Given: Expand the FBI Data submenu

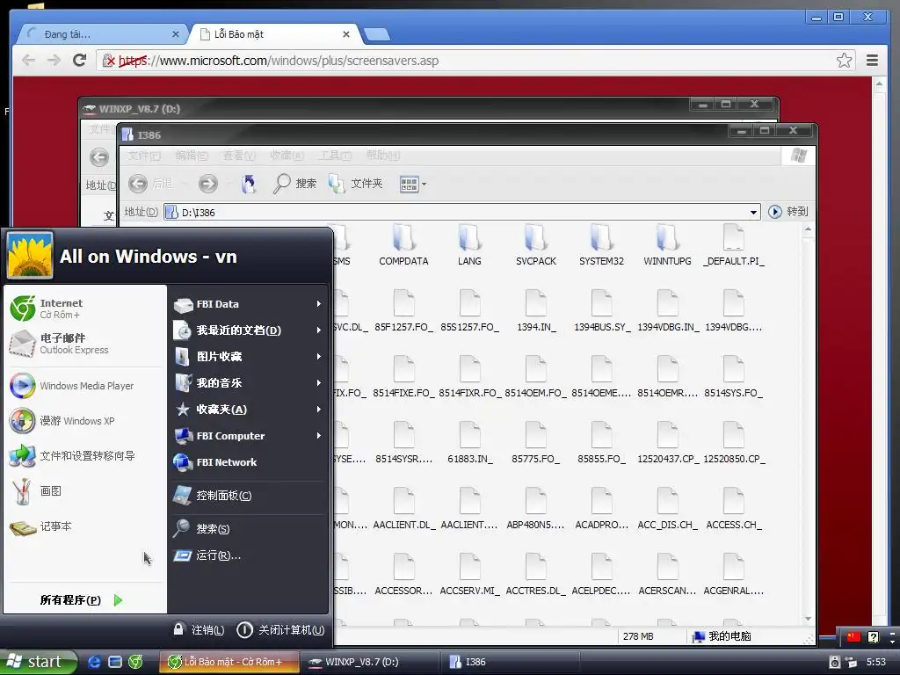Looking at the screenshot, I should tap(249, 304).
